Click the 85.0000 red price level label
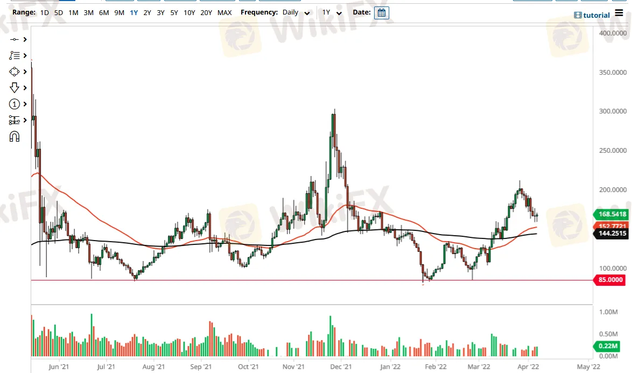 610,280
